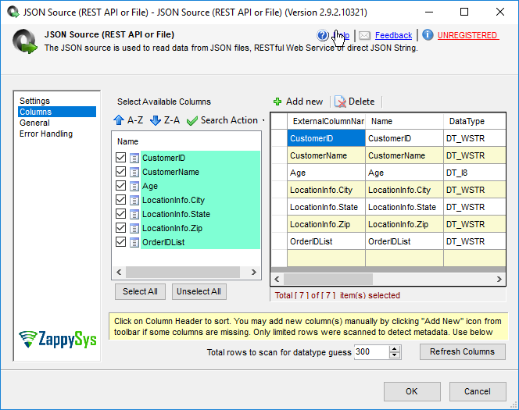Click the Unselect All button
Screen dimensions: 519x410
(x=199, y=291)
